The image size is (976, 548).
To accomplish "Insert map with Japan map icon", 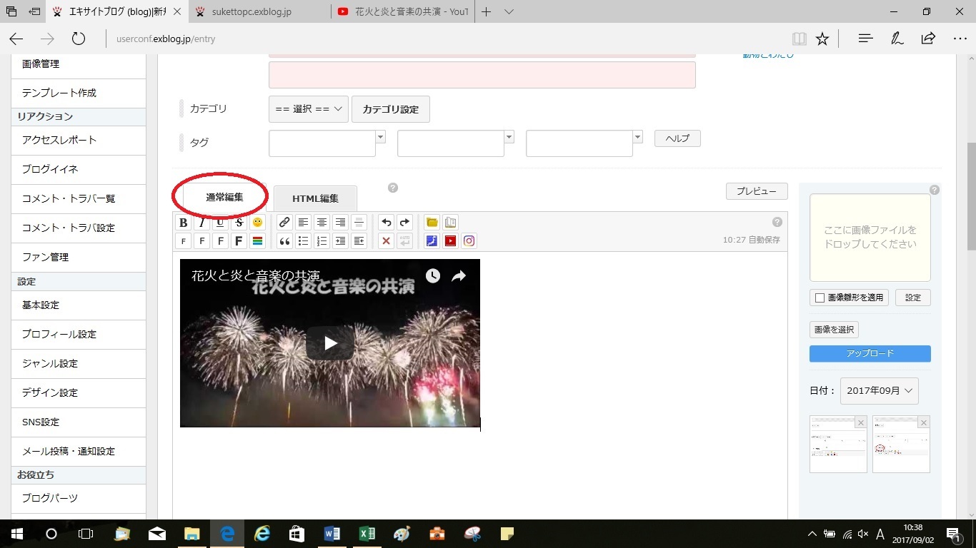I will click(x=432, y=241).
